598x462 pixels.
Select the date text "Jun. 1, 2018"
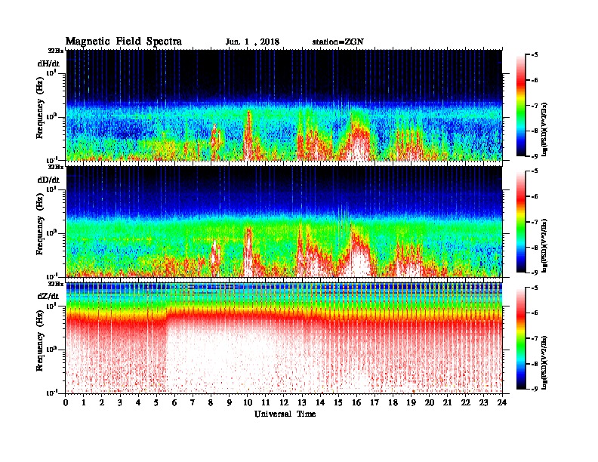point(252,42)
